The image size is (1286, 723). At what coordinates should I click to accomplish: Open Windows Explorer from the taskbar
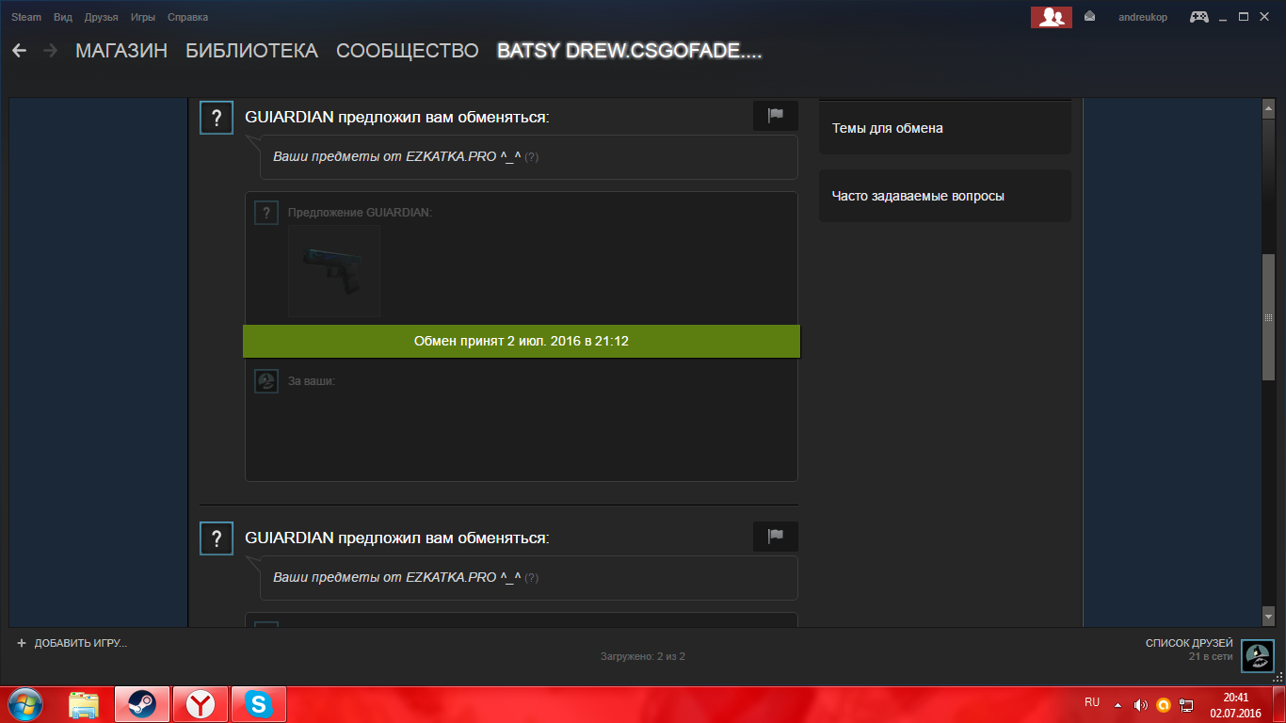[85, 704]
